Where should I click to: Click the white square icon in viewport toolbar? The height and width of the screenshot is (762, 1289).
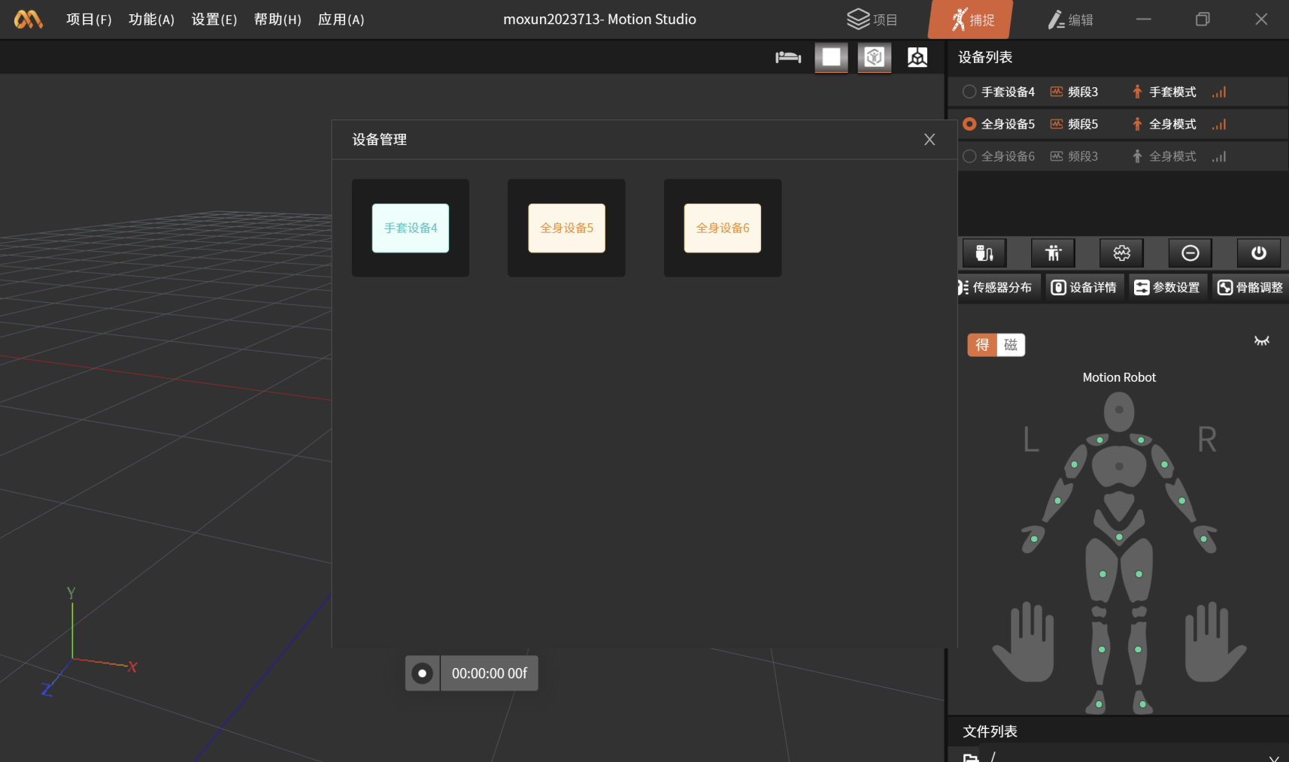[x=831, y=57]
